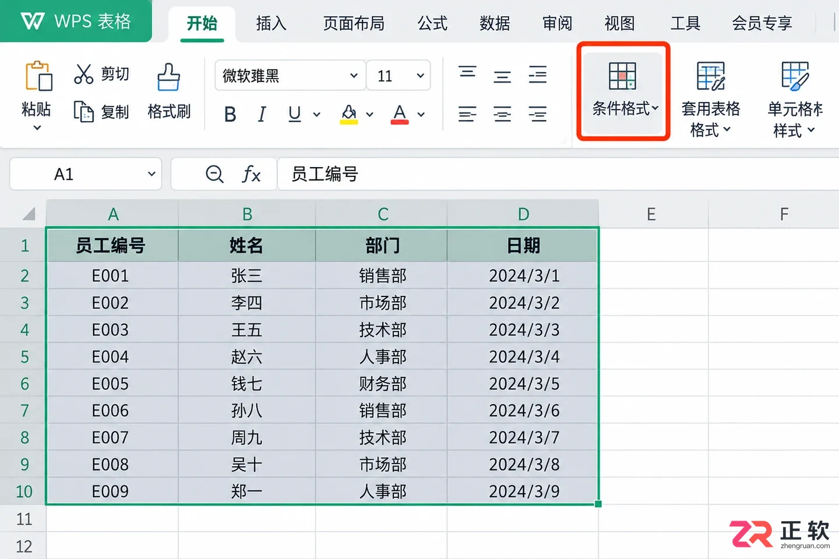
Task: Toggle Bold formatting
Action: coord(230,115)
